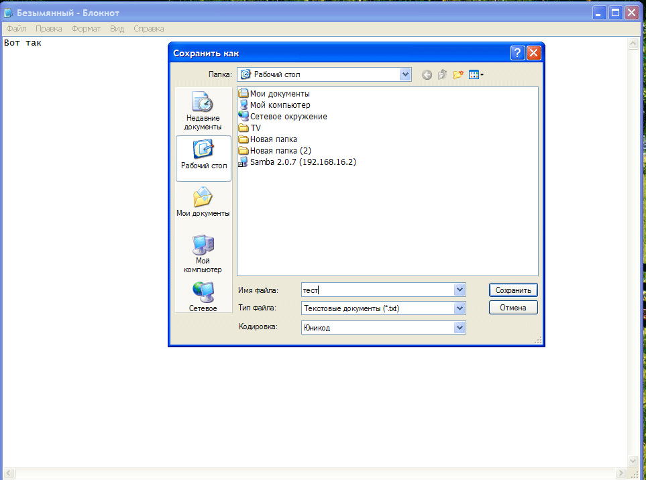Expand the Кодировка dropdown arrow
646x480 pixels.
pyautogui.click(x=460, y=328)
